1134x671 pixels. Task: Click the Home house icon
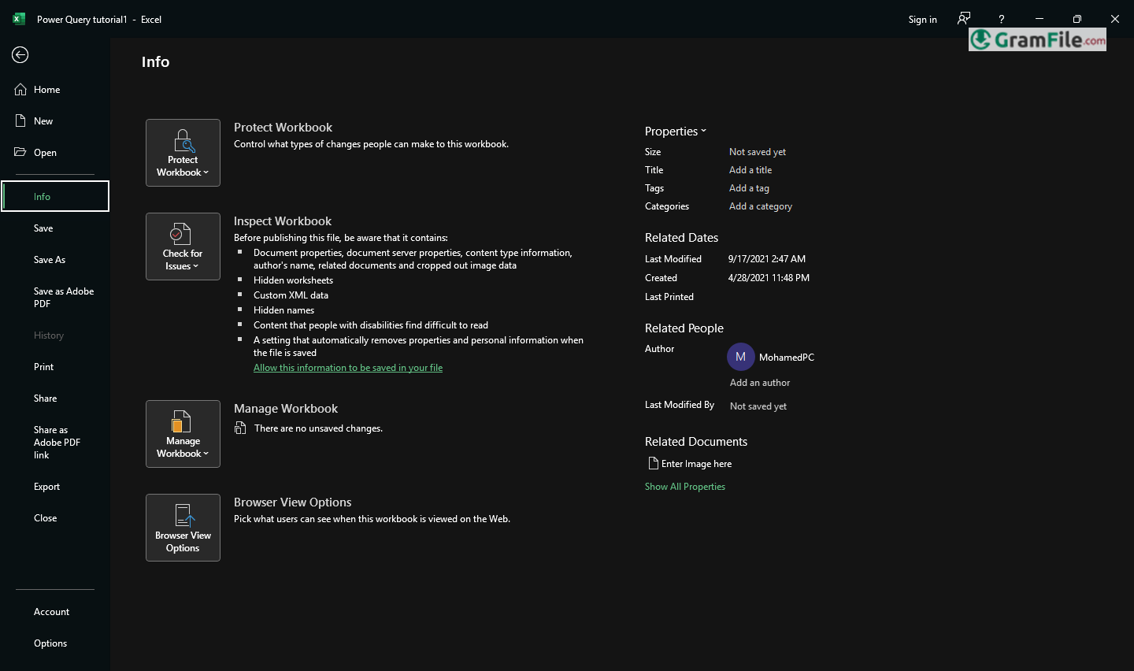[x=20, y=90]
